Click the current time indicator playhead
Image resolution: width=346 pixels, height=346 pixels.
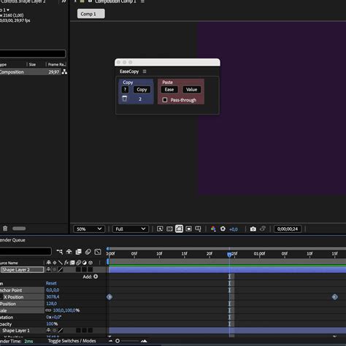point(229,255)
